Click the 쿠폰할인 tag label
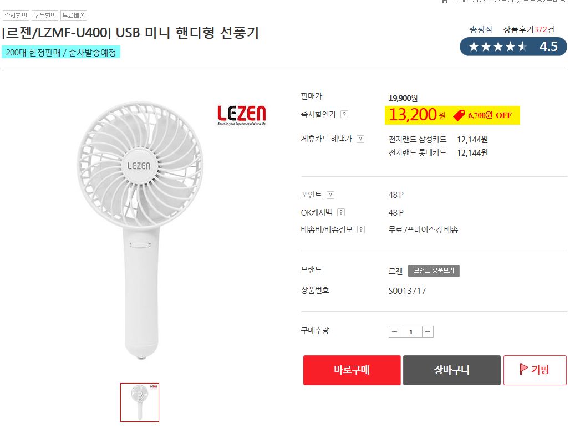580x429 pixels. point(44,16)
